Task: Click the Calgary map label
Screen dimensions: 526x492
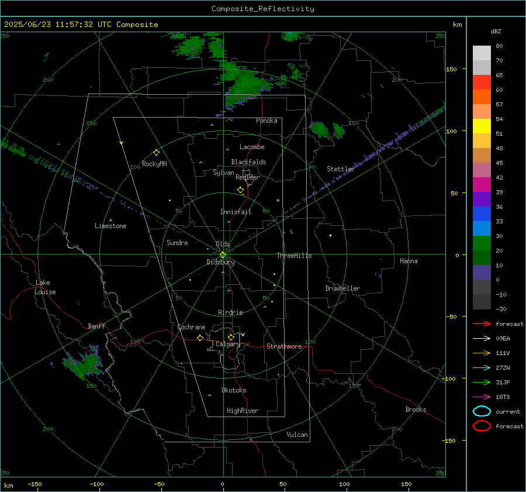Action: pyautogui.click(x=228, y=344)
